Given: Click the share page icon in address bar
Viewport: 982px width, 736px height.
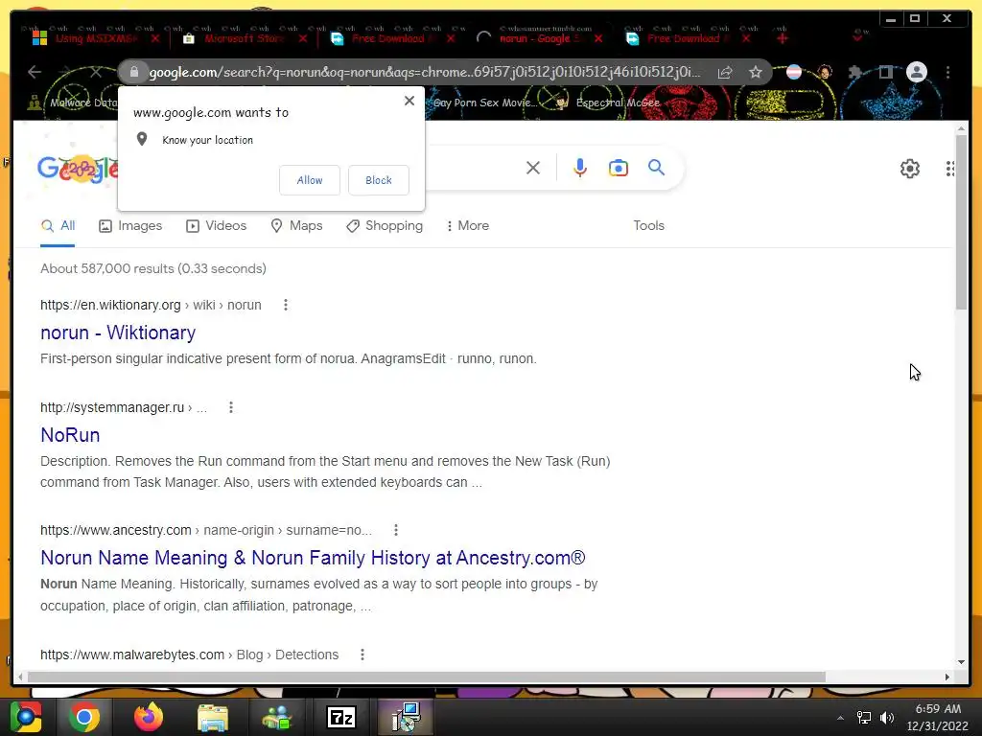Looking at the screenshot, I should 725,73.
